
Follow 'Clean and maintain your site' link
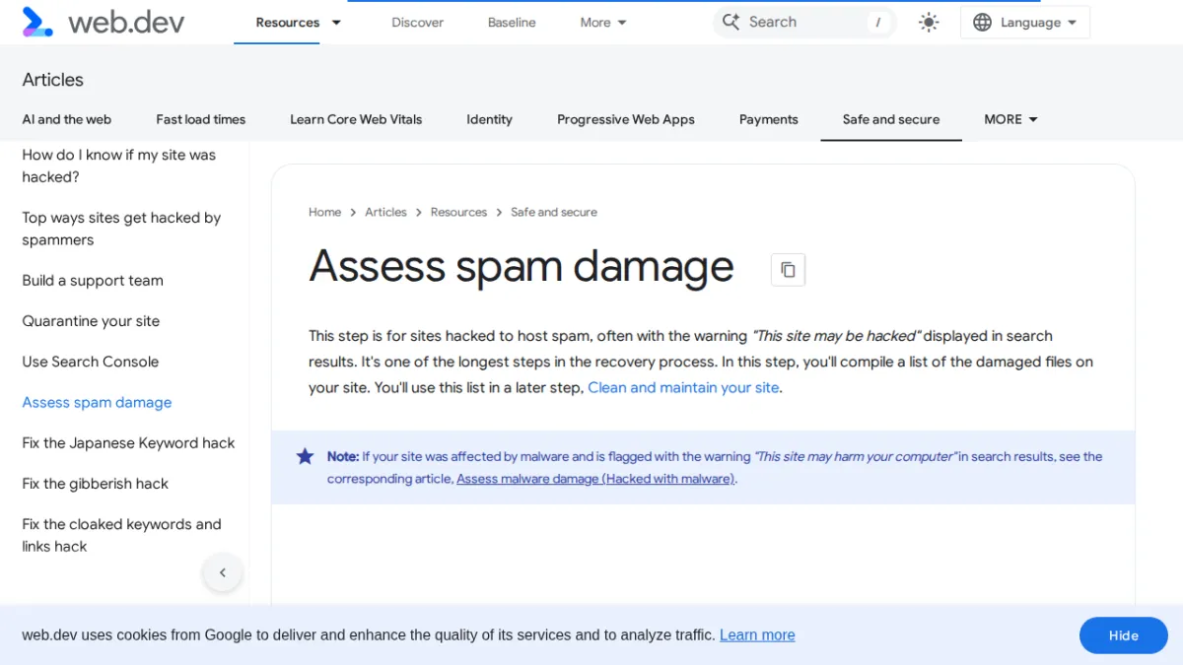click(683, 388)
